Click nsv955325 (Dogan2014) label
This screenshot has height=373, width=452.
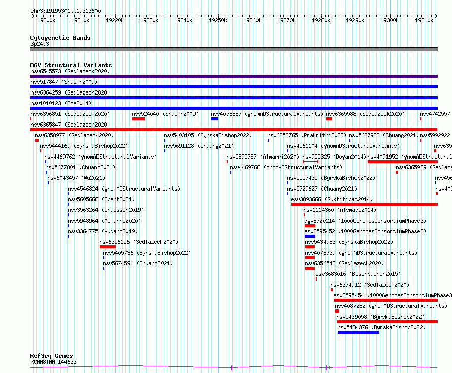coord(334,157)
